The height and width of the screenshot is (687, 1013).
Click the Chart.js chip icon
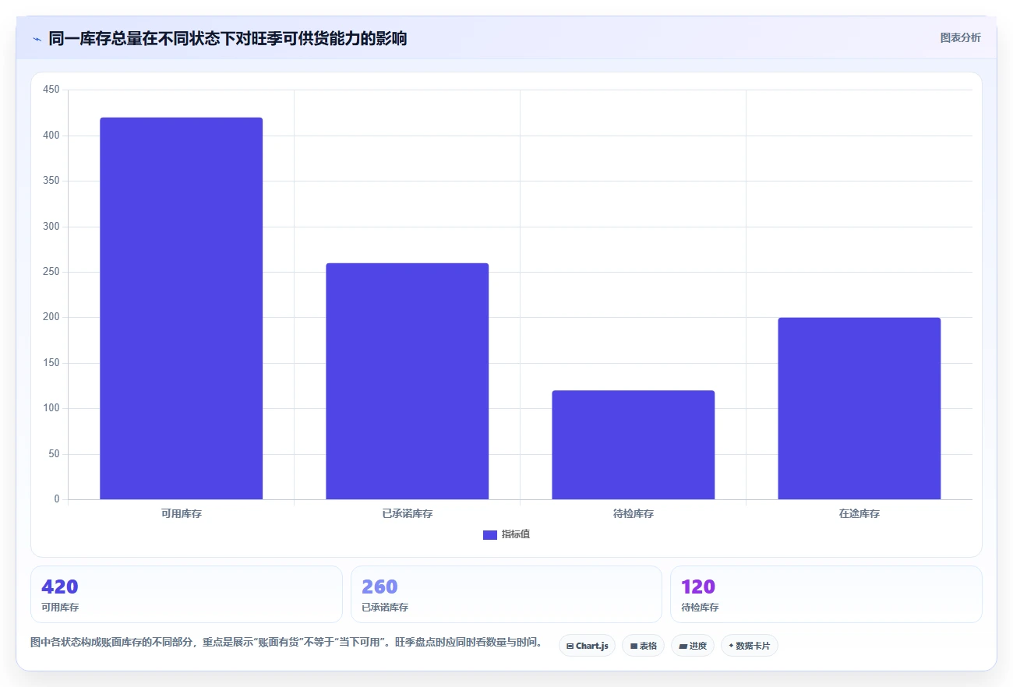[x=570, y=646]
